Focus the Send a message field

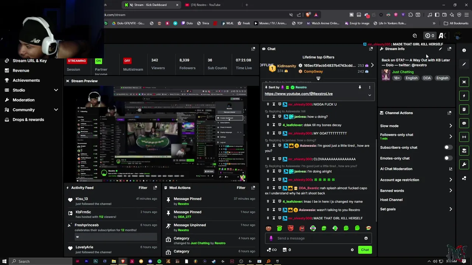click(318, 238)
